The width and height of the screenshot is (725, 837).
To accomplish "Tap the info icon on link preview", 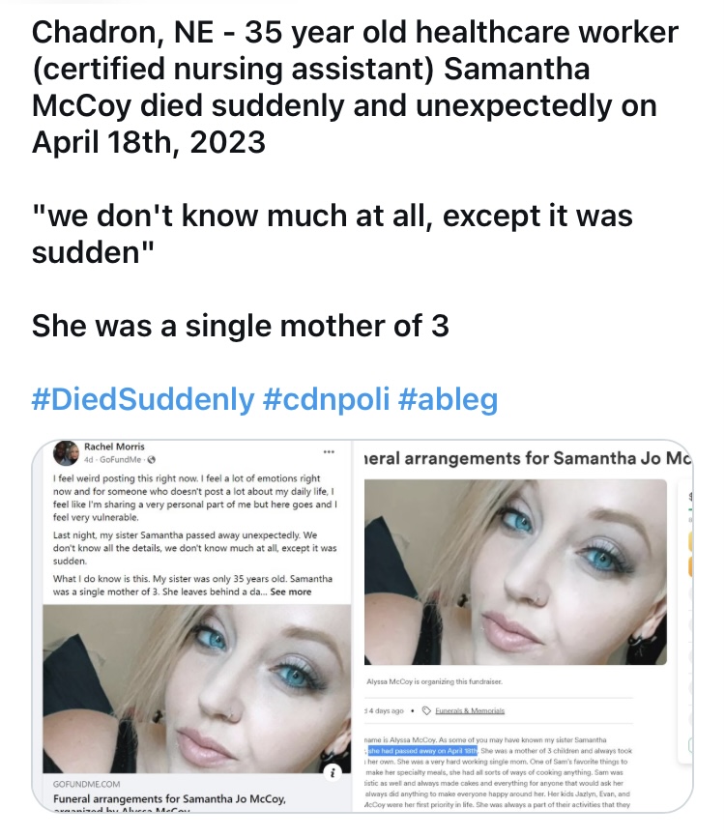I will click(333, 772).
